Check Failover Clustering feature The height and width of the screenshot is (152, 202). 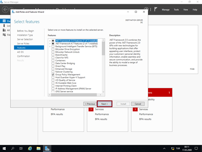pos(53,72)
